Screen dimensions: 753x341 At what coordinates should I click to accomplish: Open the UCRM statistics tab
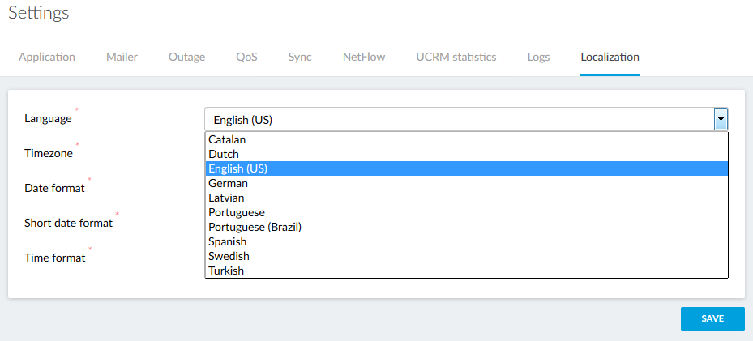coord(456,57)
